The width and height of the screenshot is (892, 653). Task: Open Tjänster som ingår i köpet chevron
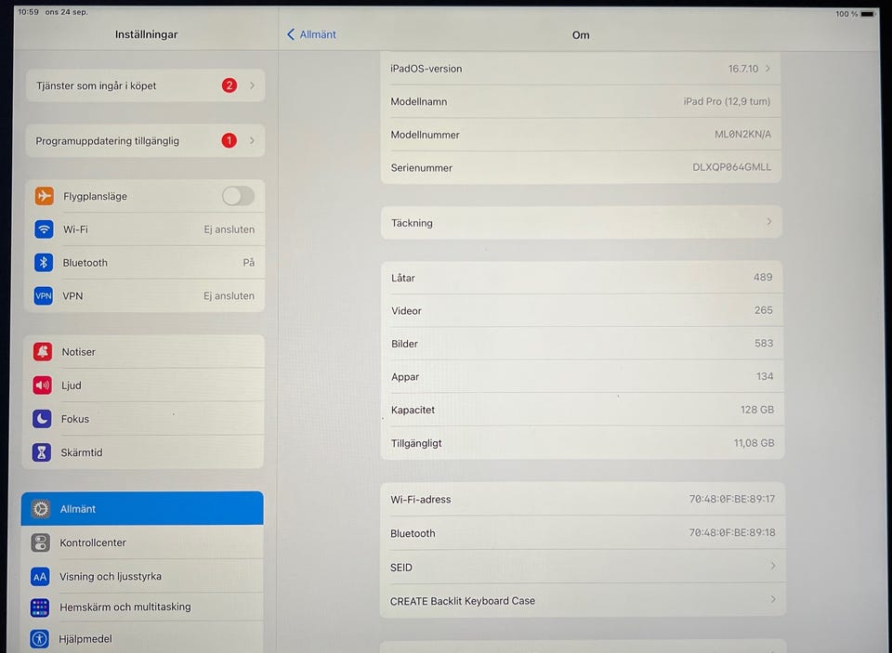click(x=252, y=85)
